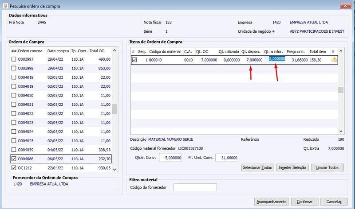
Task: Click down arrow of order list scrollbar
Action: 114,170
